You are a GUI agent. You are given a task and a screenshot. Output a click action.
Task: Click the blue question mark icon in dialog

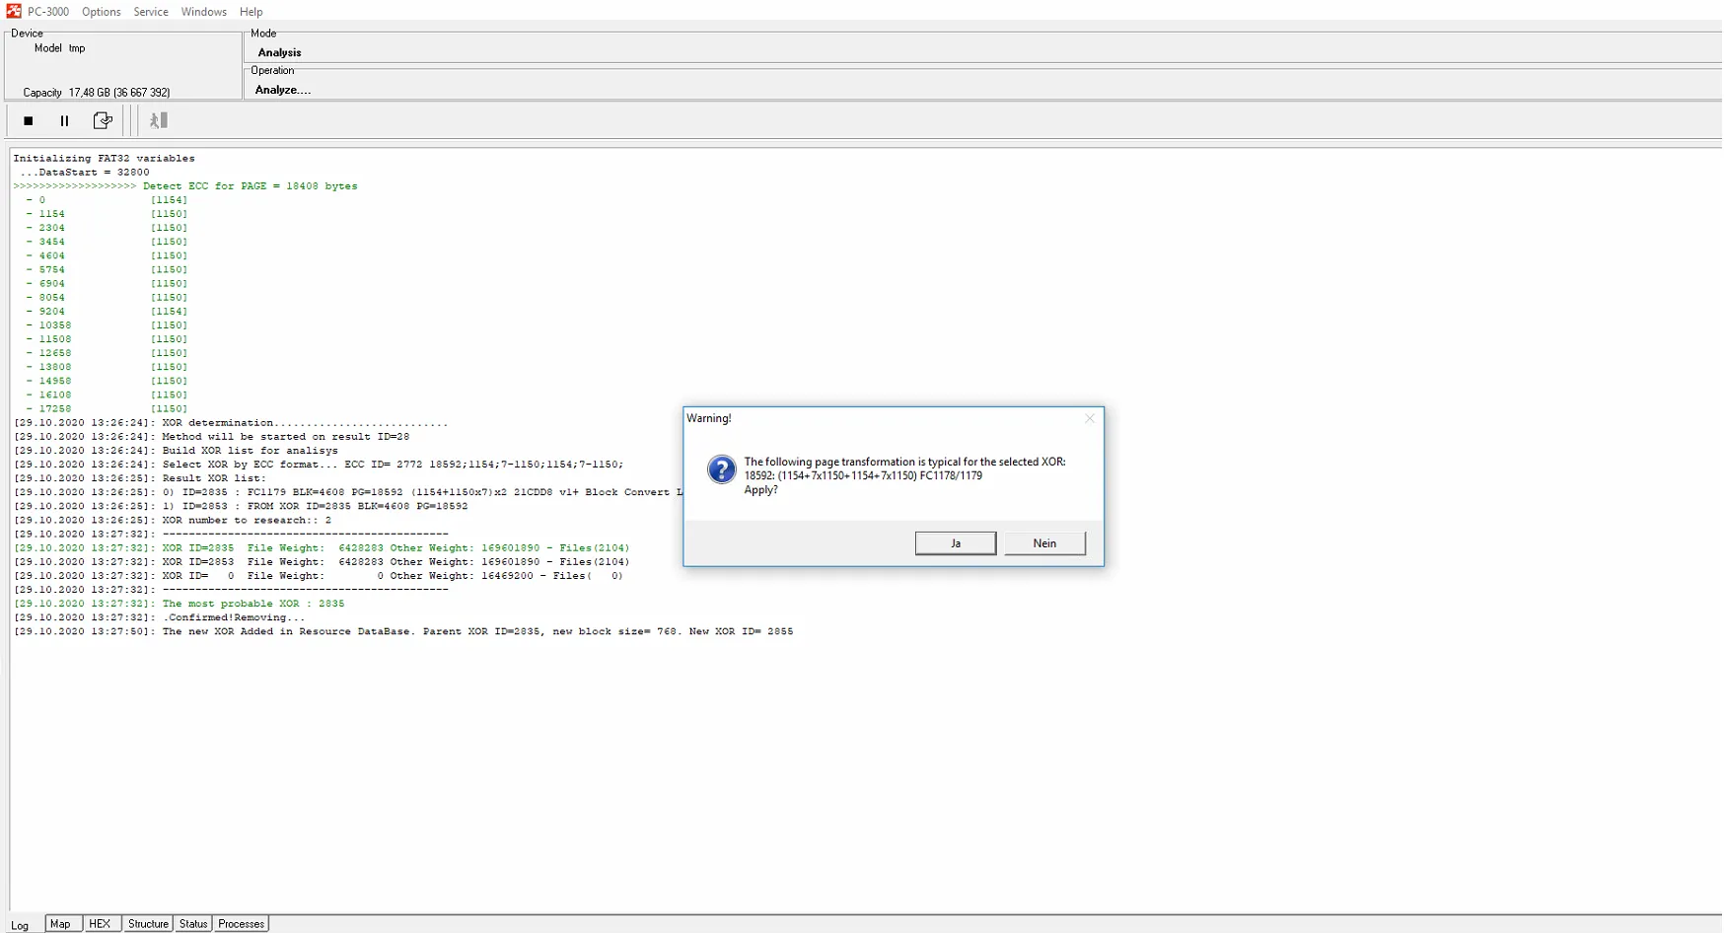click(x=721, y=469)
